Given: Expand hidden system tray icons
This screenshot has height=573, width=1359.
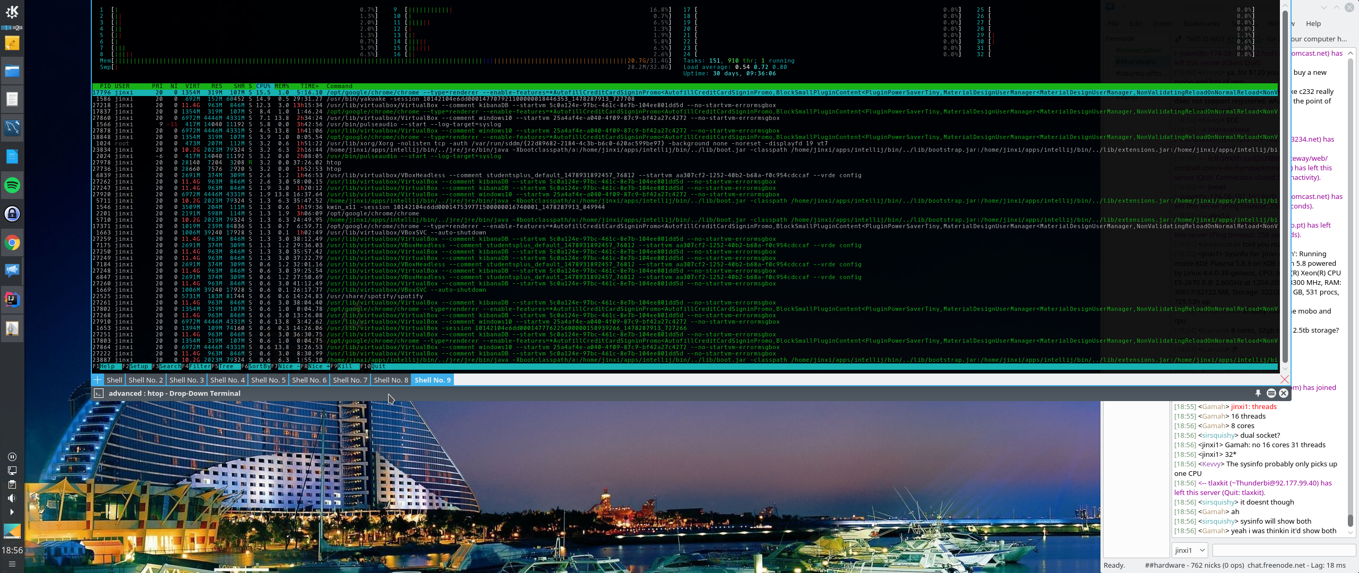Looking at the screenshot, I should click(x=12, y=512).
